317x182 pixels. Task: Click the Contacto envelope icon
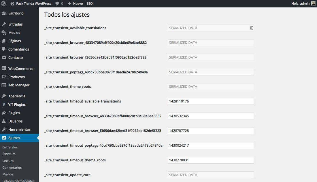pos(4,57)
